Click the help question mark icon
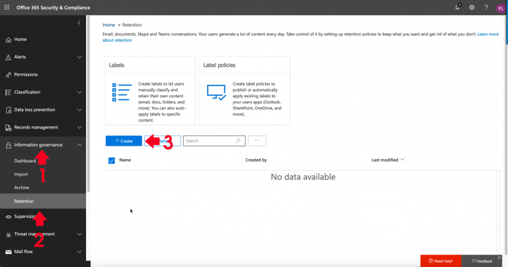 click(486, 7)
